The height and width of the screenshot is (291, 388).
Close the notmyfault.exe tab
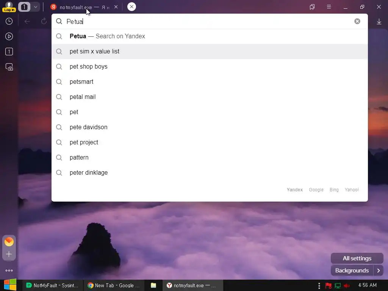coord(116,7)
